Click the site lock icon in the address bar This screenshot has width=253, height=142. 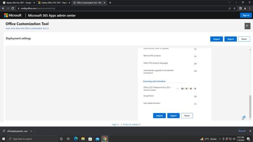coord(19,8)
